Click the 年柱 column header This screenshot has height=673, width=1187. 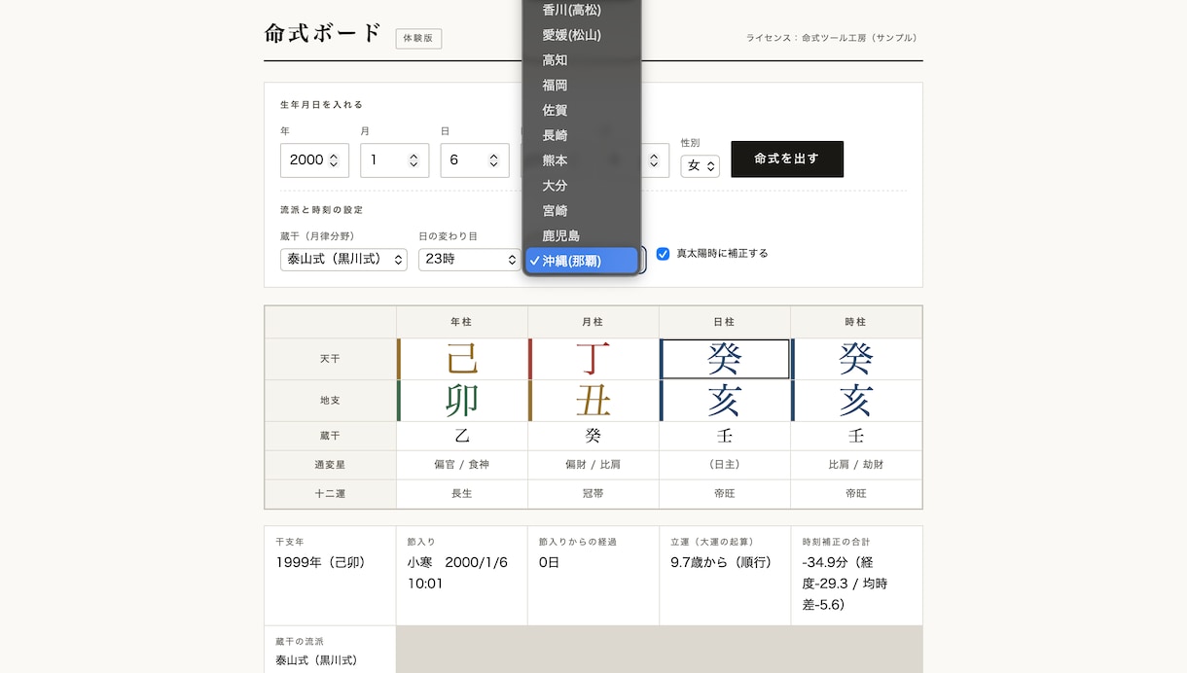tap(462, 322)
